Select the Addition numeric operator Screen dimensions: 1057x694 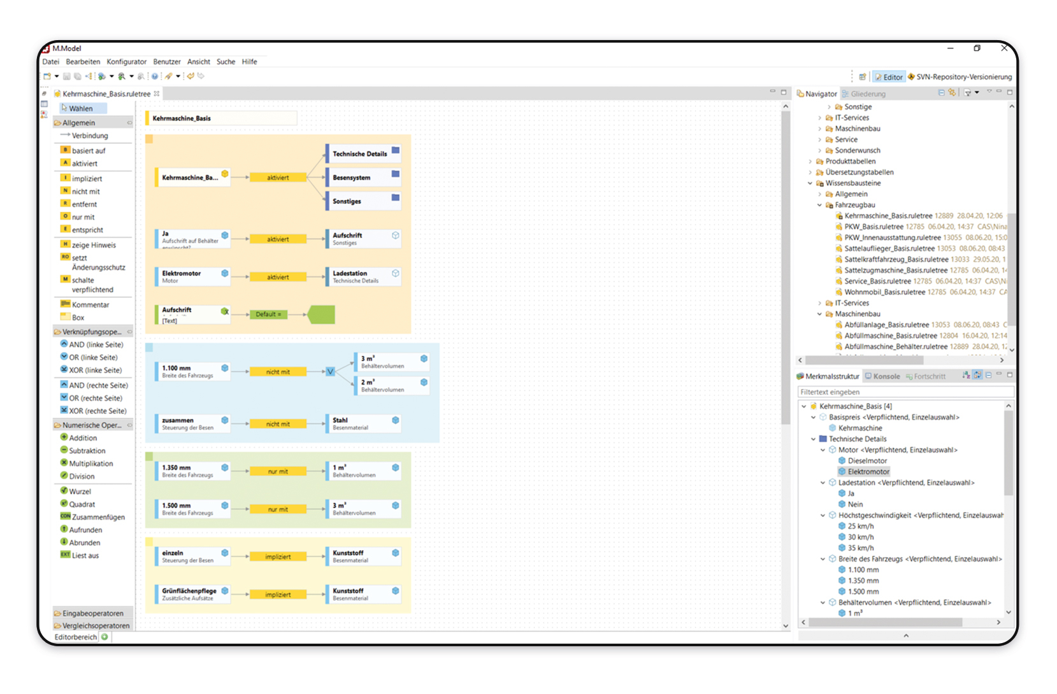point(79,438)
